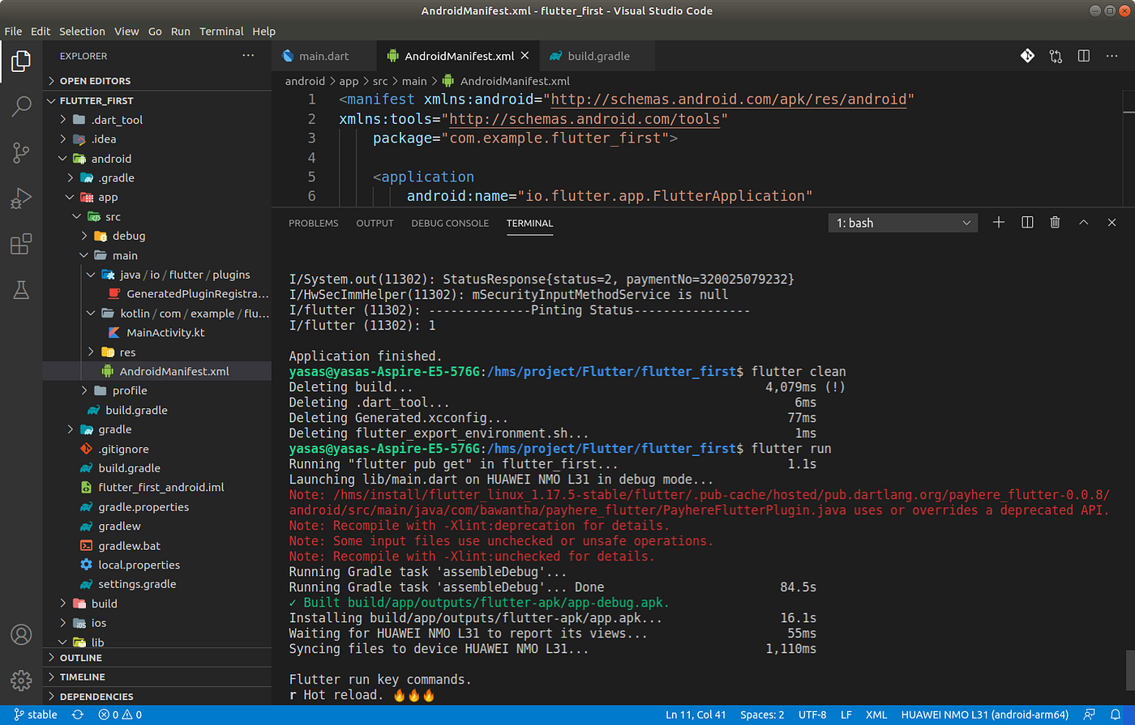Create a new terminal with plus icon
This screenshot has height=725, width=1135.
[x=999, y=223]
